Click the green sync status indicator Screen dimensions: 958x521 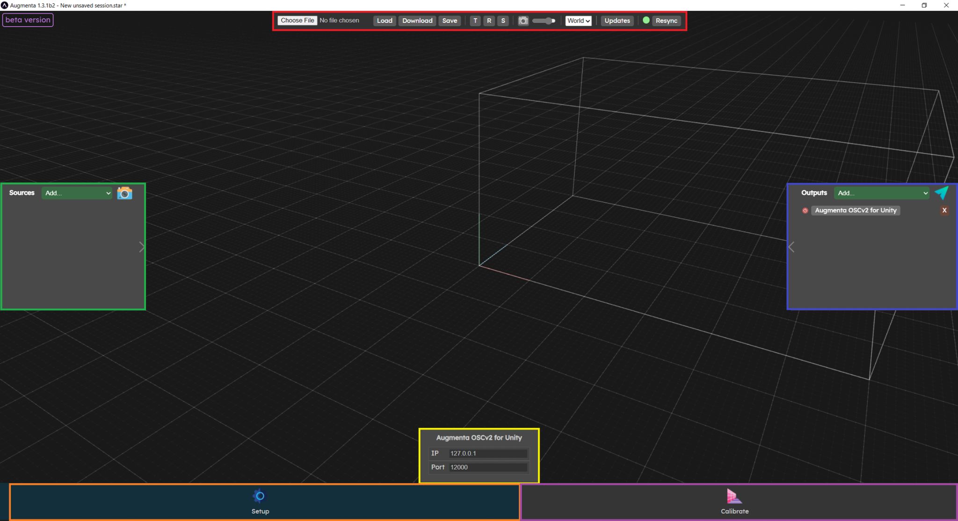(646, 20)
